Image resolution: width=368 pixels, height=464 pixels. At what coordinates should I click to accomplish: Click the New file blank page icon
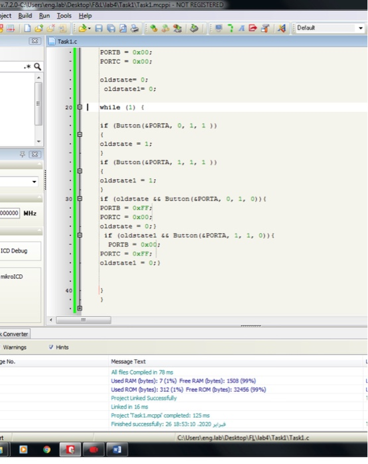click(x=27, y=28)
